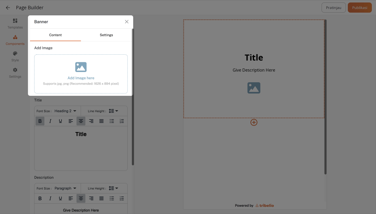Image resolution: width=376 pixels, height=214 pixels.
Task: Switch to the Content tab
Action: [55, 35]
